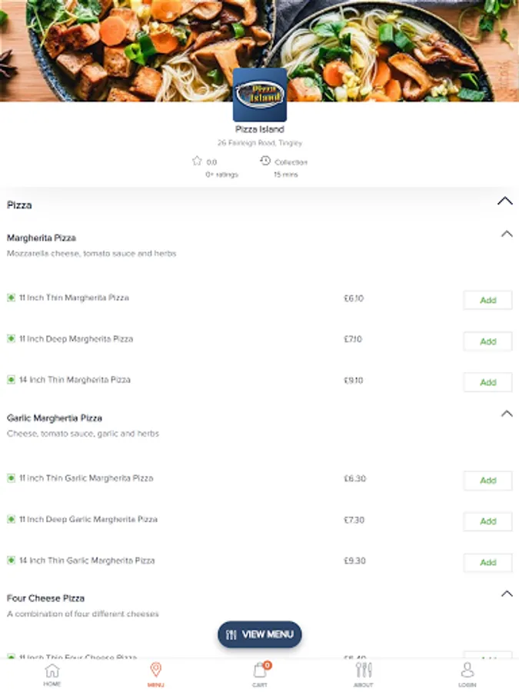Add 14 Inch Thin Margherita Pizza
The height and width of the screenshot is (692, 519).
487,382
